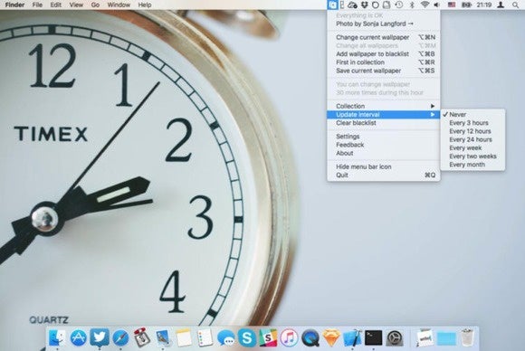The width and height of the screenshot is (525, 351).
Task: Select the checked Never update interval
Action: tap(472, 114)
